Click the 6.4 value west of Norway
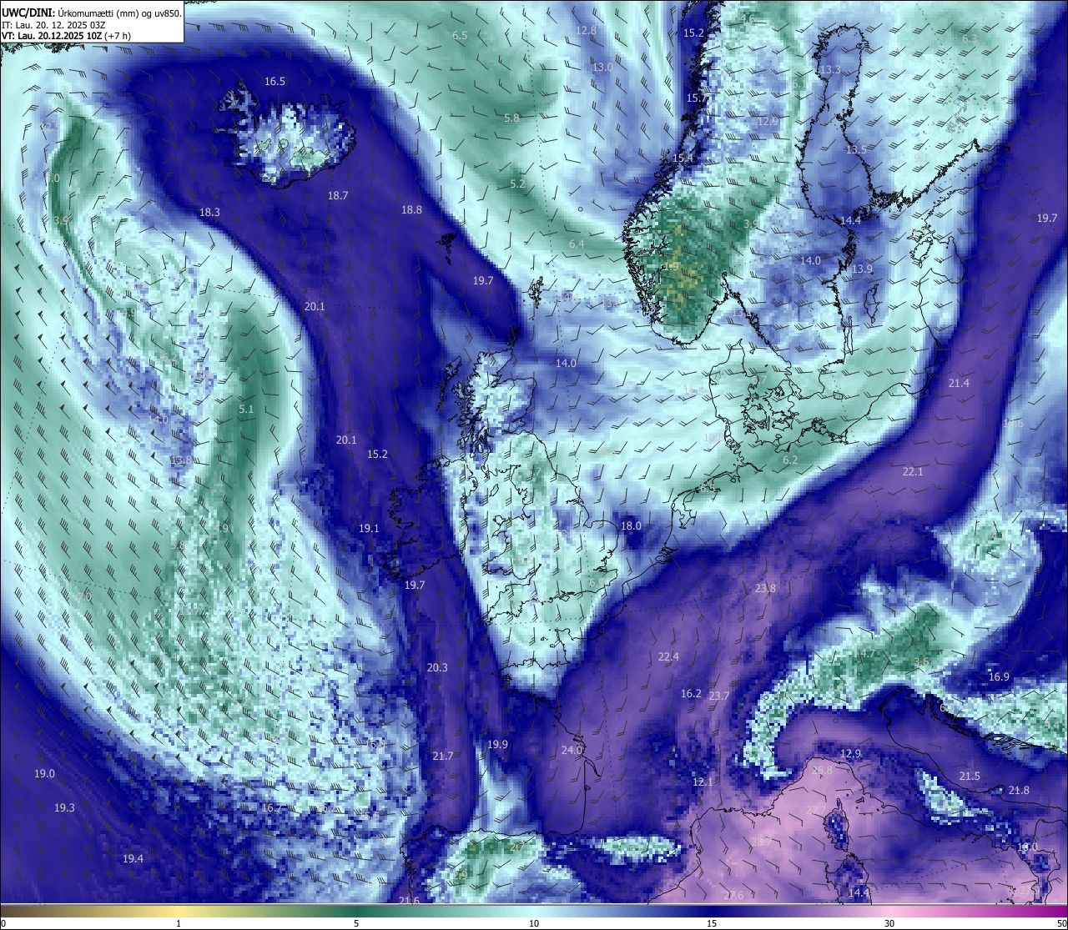Screen dimensions: 1068x930 click(x=577, y=244)
